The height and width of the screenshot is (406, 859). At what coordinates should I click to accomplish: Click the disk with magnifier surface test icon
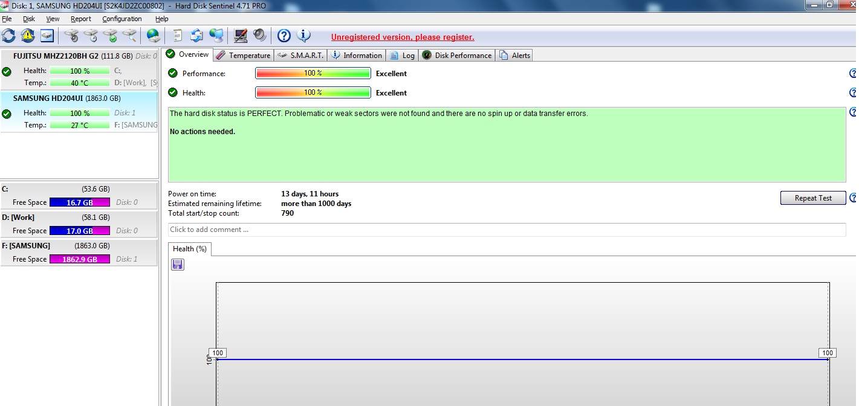click(129, 36)
